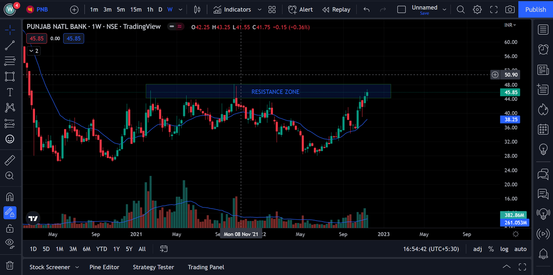Set range to 1Y
This screenshot has width=553, height=275.
tap(116, 249)
